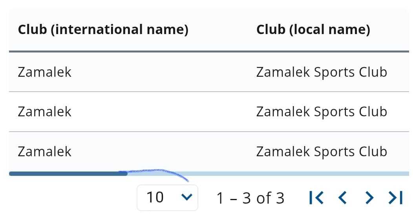Image resolution: width=413 pixels, height=224 pixels.
Task: Click the Club (international name) column header
Action: pos(103,29)
